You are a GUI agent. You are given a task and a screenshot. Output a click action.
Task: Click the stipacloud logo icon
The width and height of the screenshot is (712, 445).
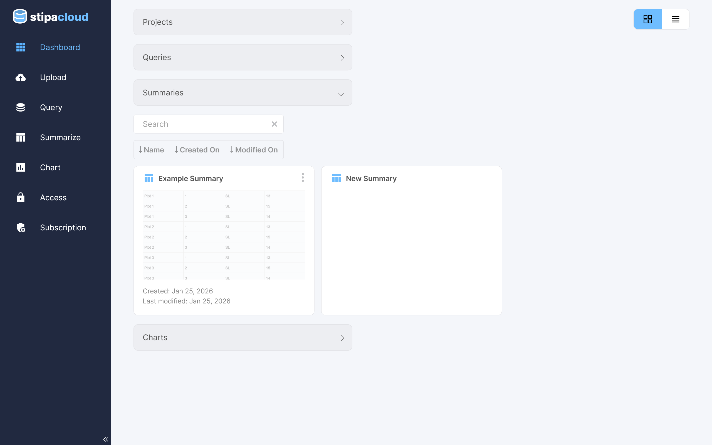pos(20,16)
